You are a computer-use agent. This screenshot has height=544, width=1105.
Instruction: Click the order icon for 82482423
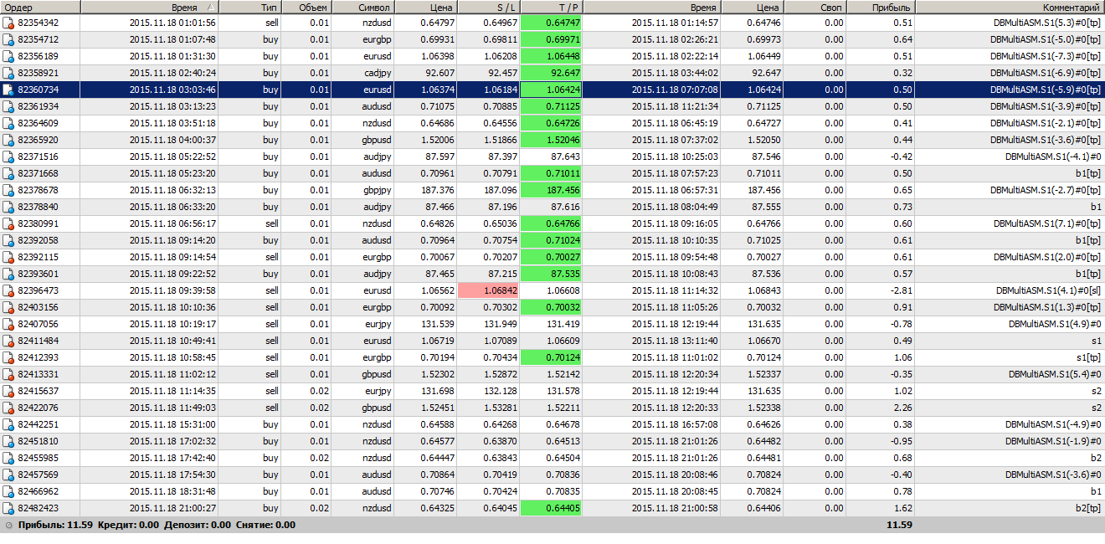tap(8, 508)
